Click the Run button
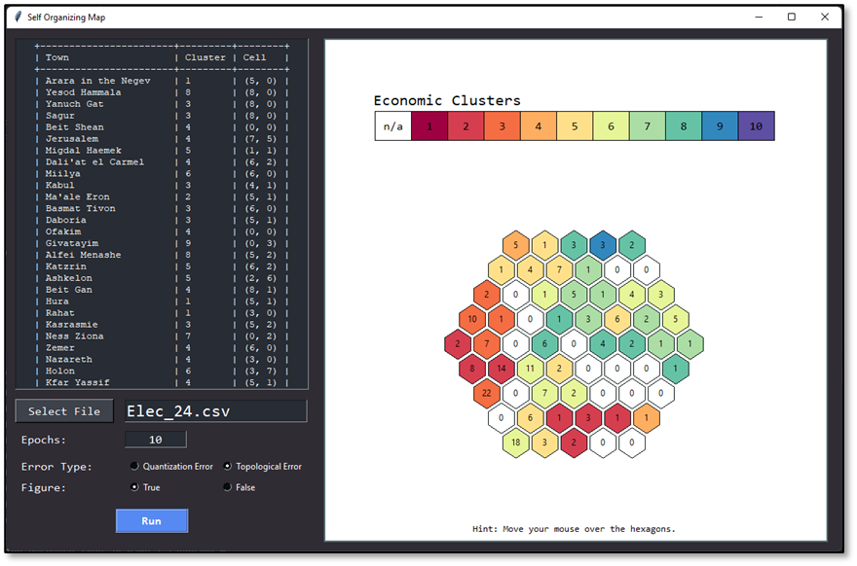The width and height of the screenshot is (857, 566). pyautogui.click(x=151, y=520)
